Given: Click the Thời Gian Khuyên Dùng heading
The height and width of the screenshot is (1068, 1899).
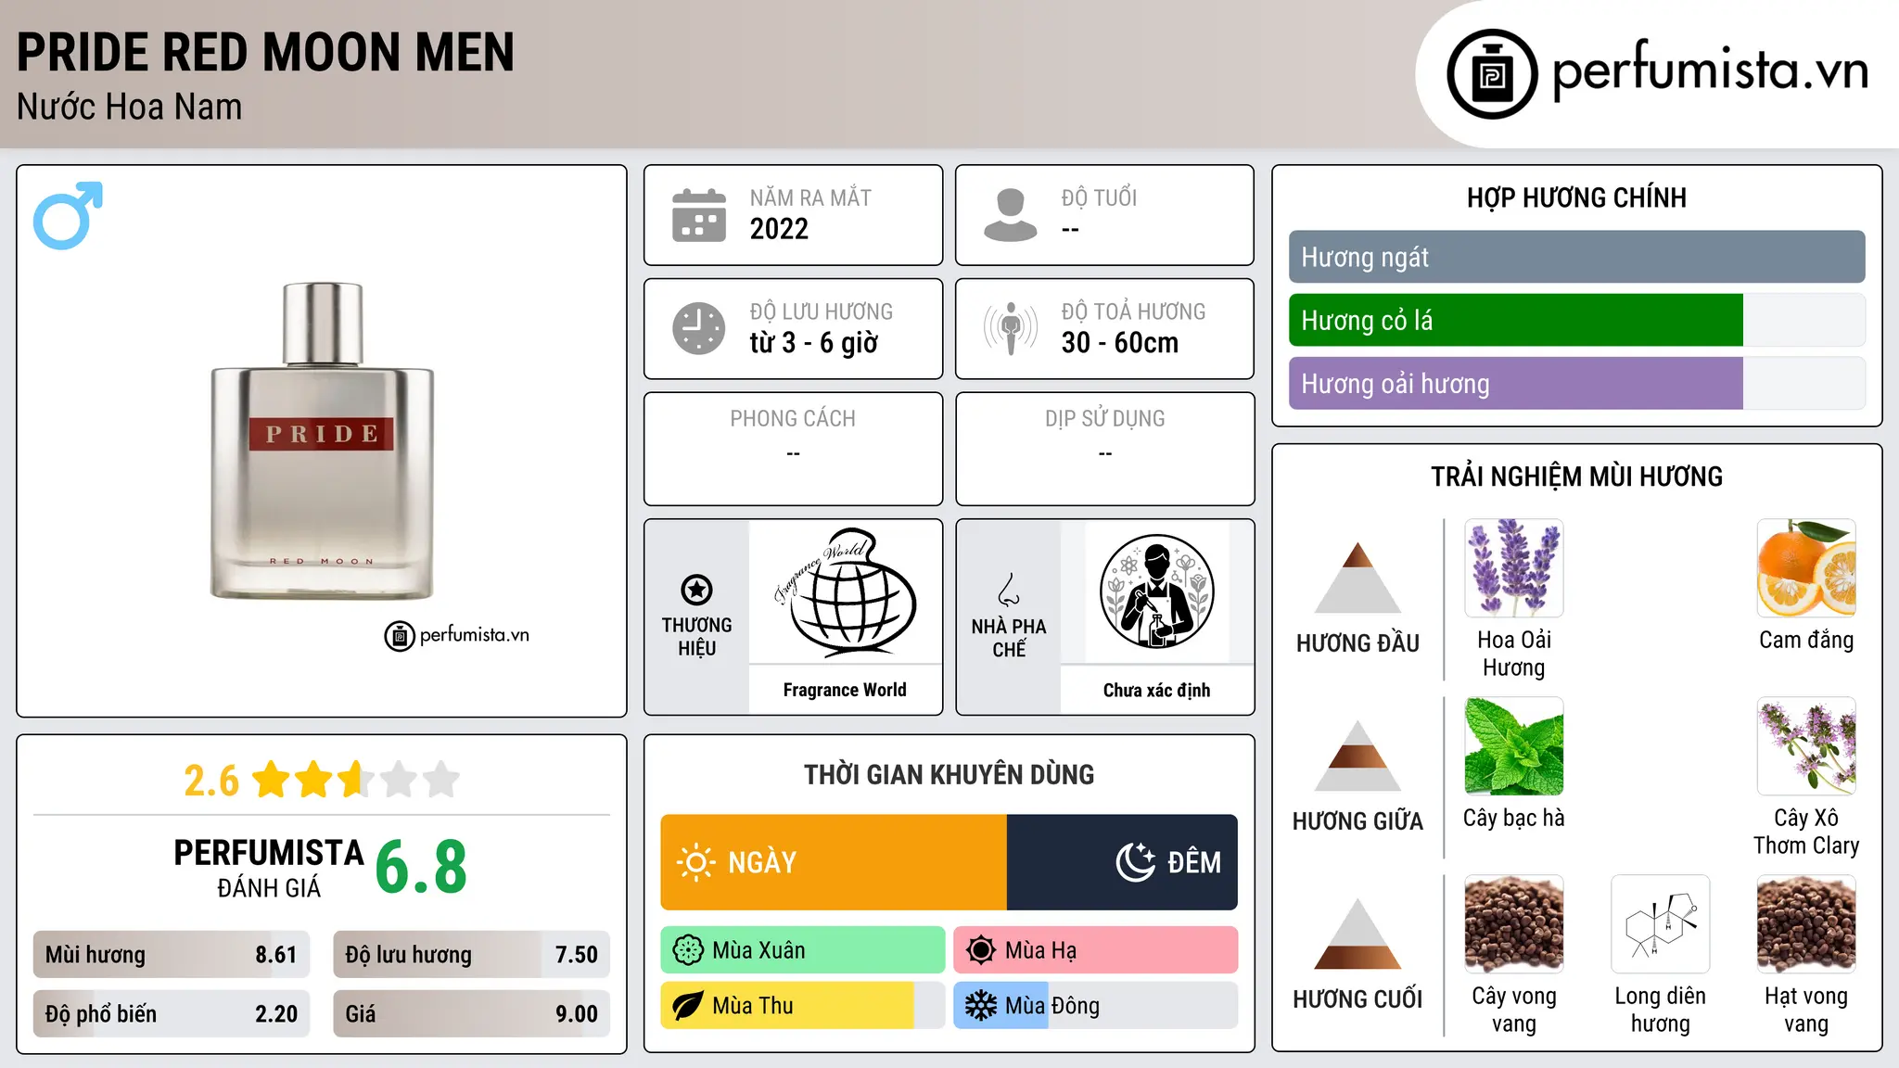Looking at the screenshot, I should (949, 774).
